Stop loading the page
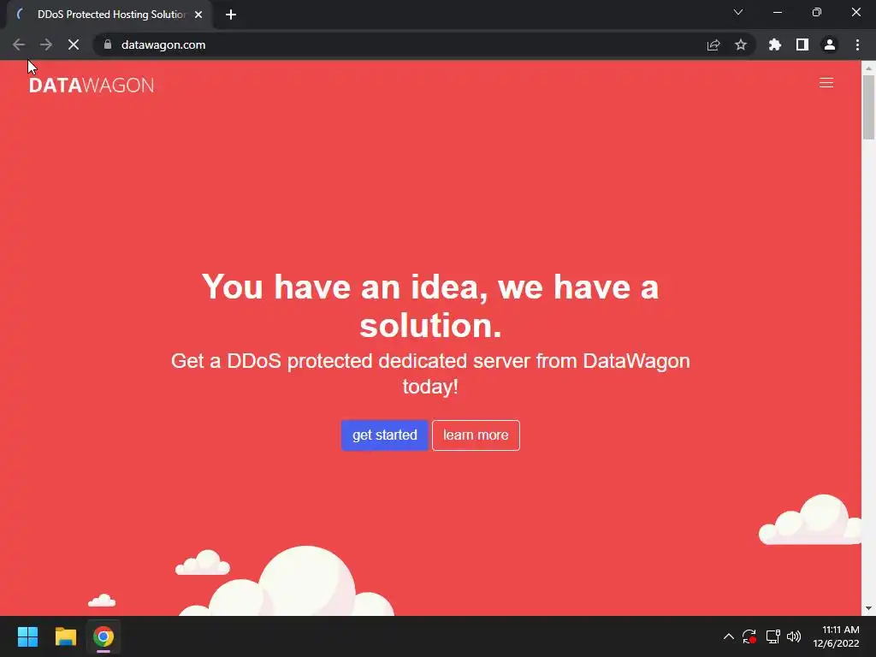Image resolution: width=876 pixels, height=657 pixels. 74,44
